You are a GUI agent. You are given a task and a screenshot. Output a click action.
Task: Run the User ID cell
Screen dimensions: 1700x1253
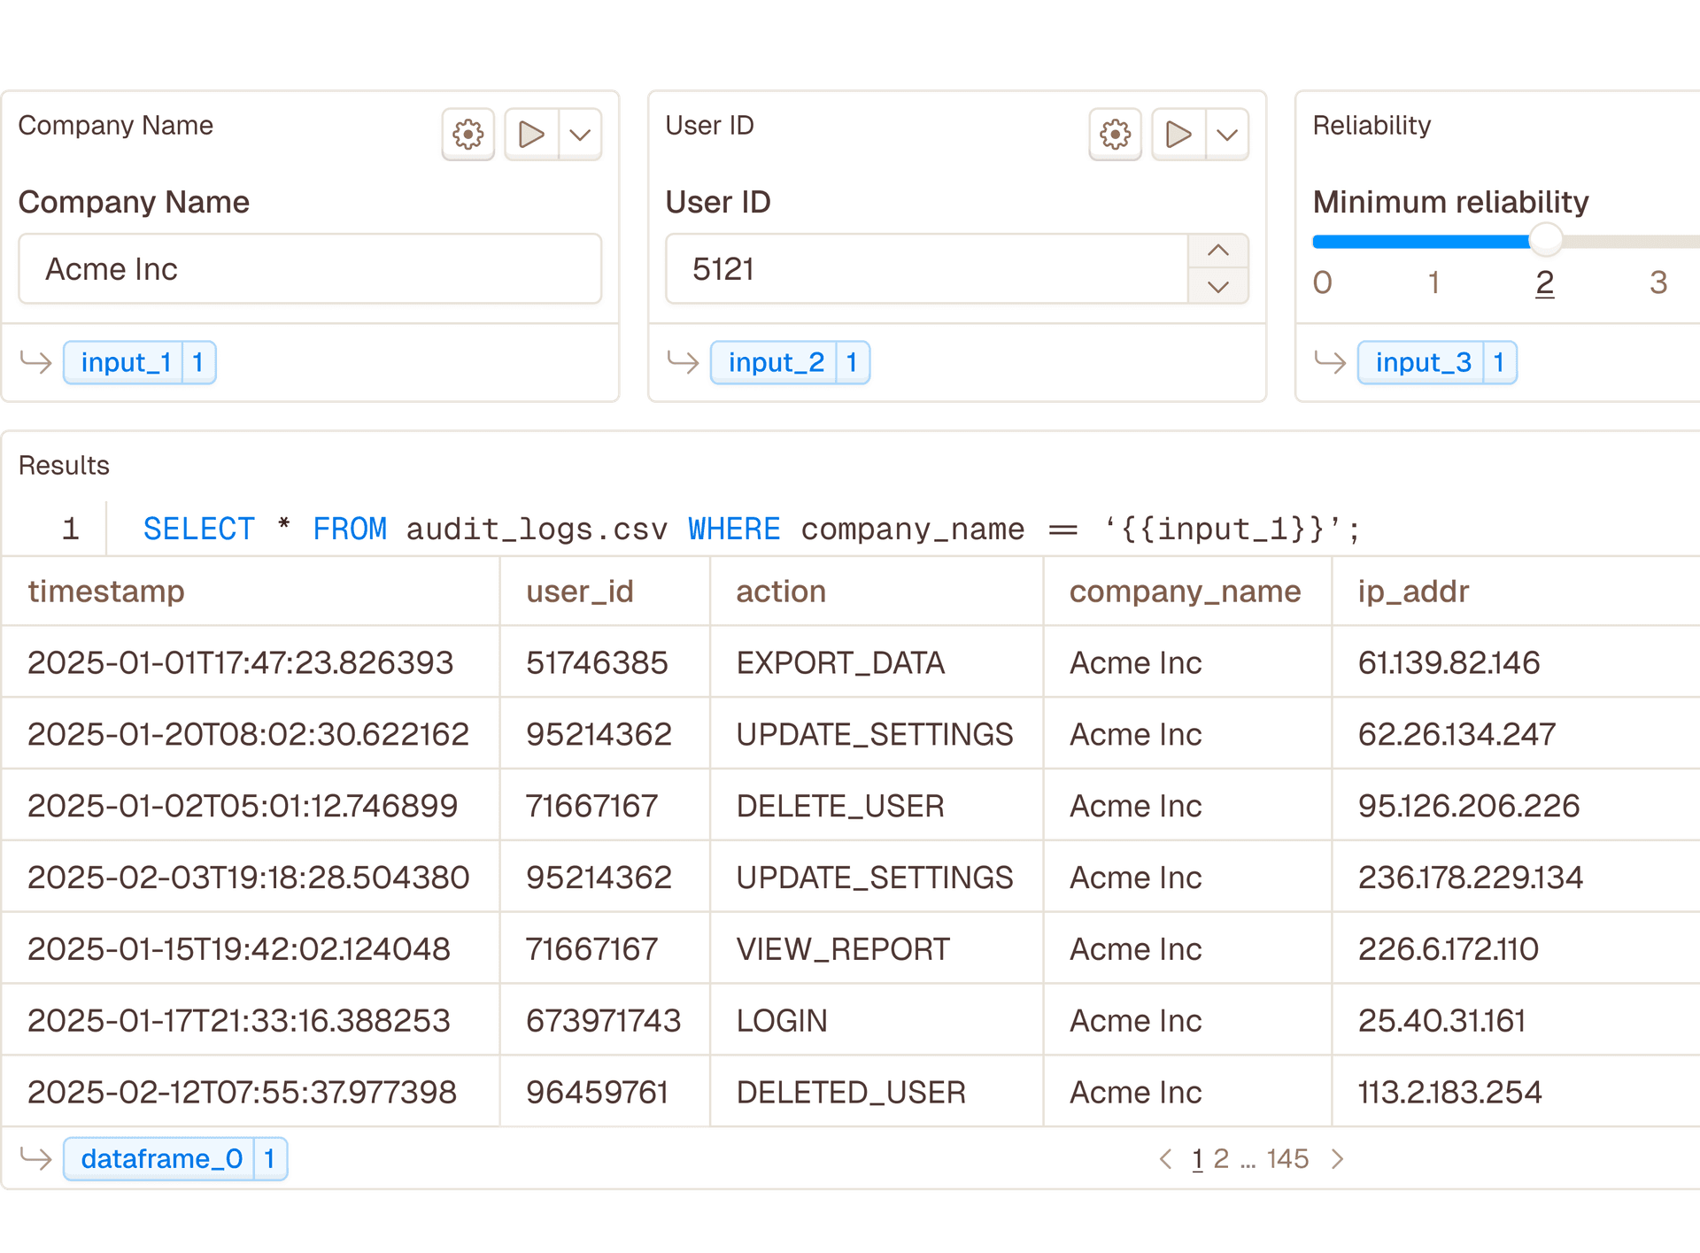[x=1178, y=135]
